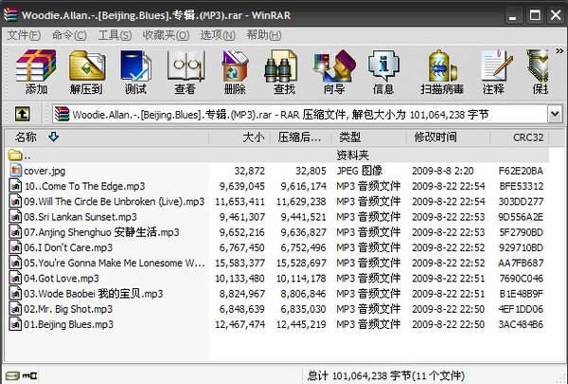Open the 文件(F) menu
Viewport: 568px width, 384px height.
point(24,35)
